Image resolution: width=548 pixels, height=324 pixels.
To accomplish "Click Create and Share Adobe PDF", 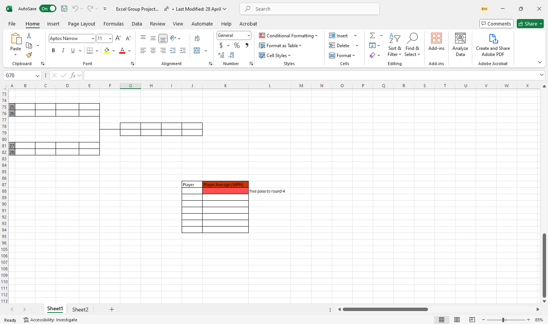I will pyautogui.click(x=493, y=45).
